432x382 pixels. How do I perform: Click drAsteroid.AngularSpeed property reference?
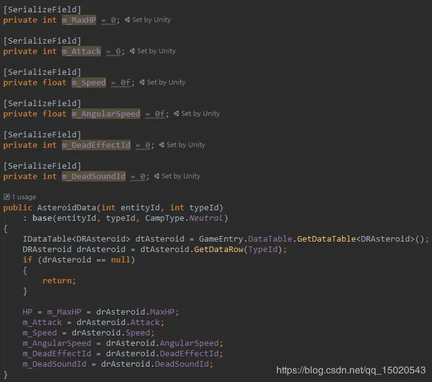(x=162, y=343)
